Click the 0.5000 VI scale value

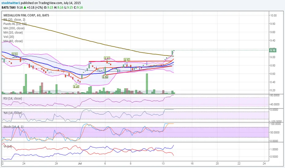pos(275,157)
